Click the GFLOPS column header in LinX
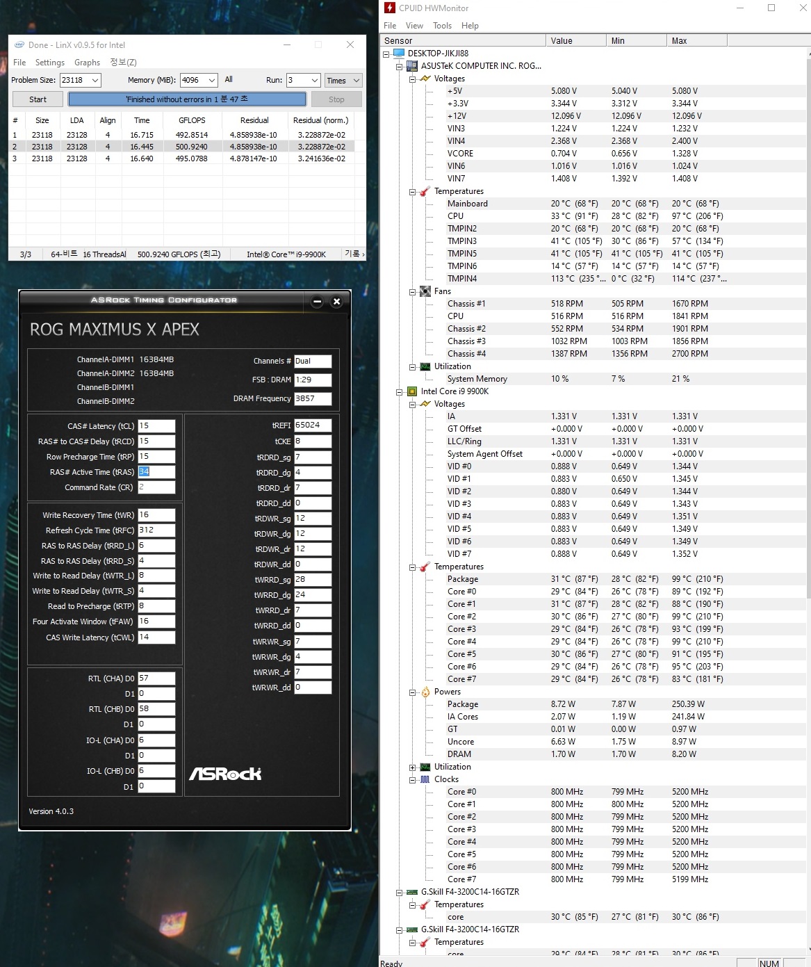The height and width of the screenshot is (967, 811). pos(192,120)
